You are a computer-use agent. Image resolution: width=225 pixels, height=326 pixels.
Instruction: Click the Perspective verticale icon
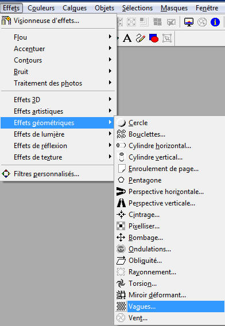[121, 203]
